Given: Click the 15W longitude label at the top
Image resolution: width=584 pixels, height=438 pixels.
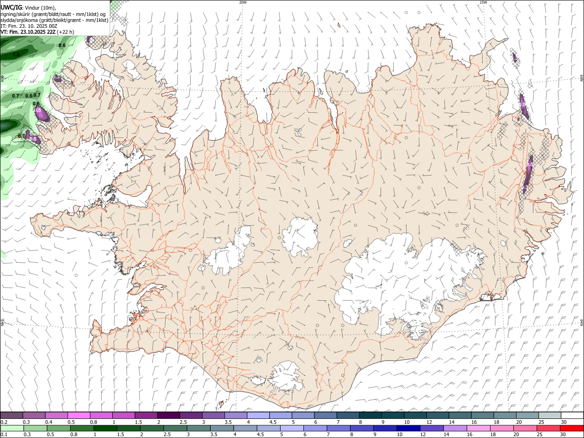Looking at the screenshot, I should coord(483,2).
